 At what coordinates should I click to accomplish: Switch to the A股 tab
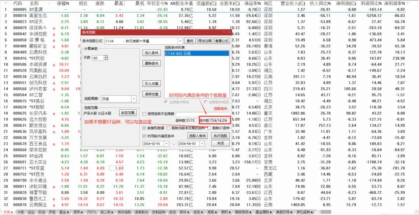21,212
